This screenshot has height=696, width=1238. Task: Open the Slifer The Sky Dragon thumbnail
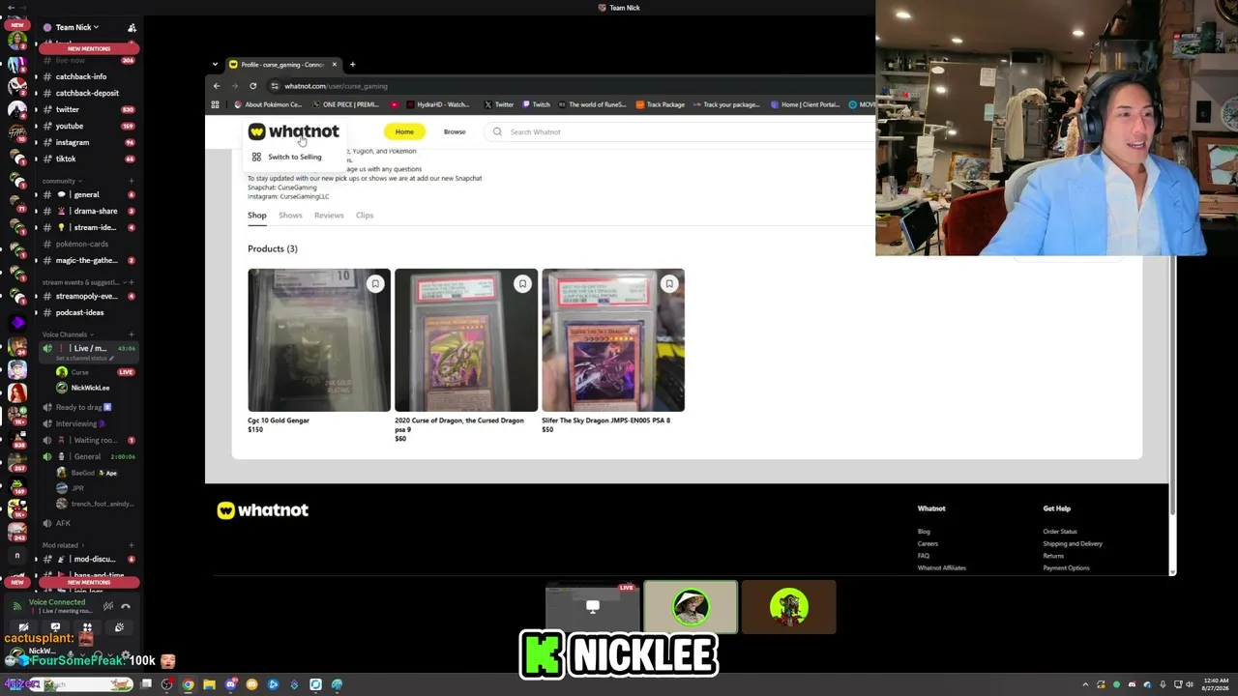pos(613,340)
